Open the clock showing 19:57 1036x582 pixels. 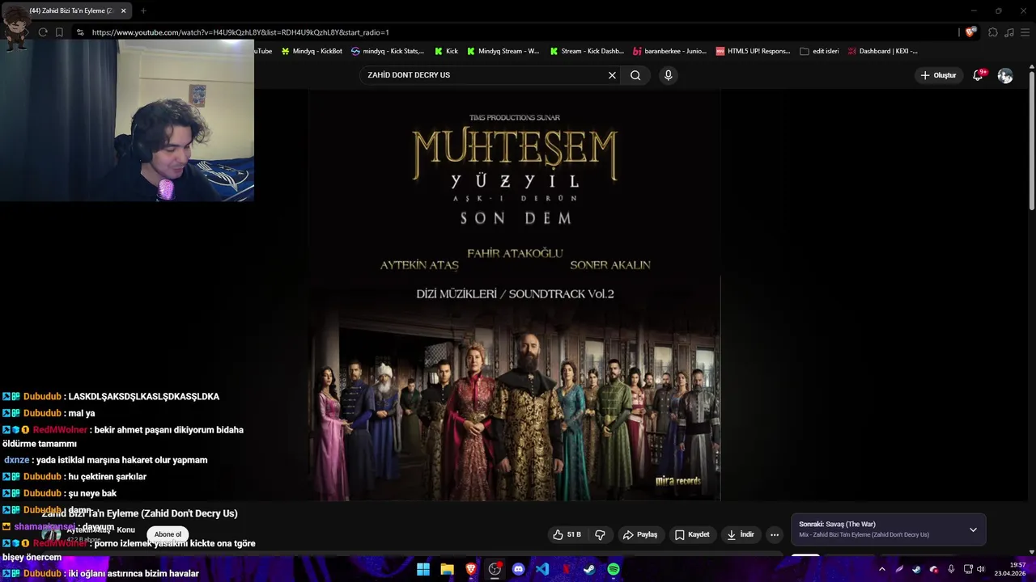pos(1011,569)
